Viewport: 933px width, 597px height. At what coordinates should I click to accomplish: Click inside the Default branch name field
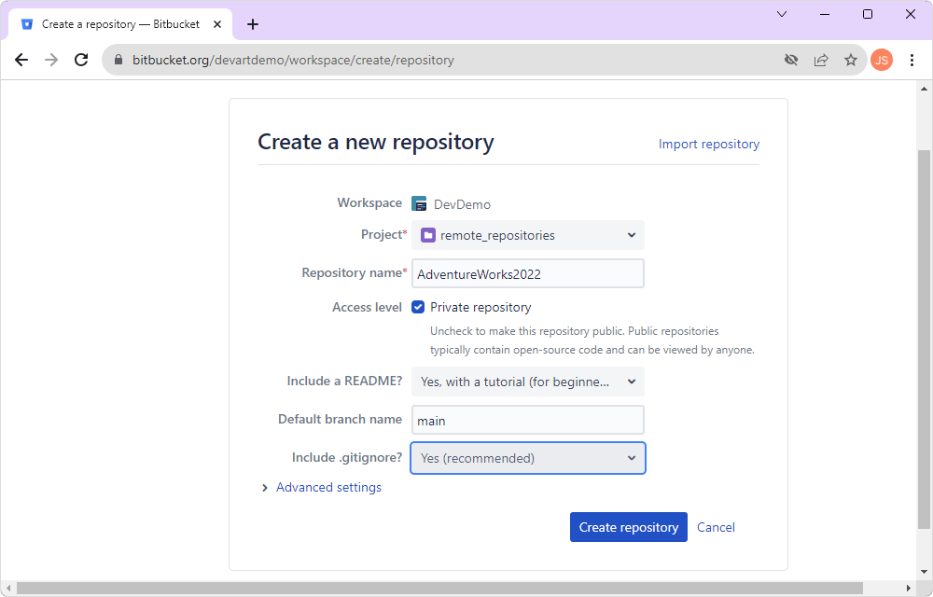pos(527,420)
